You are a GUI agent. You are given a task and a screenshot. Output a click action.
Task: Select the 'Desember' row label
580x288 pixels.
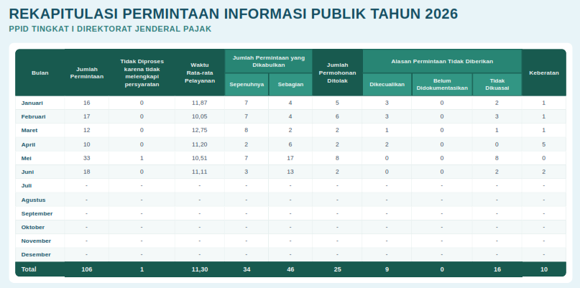(x=36, y=255)
